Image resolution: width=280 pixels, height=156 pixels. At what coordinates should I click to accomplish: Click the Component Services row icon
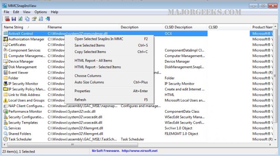pyautogui.click(x=6, y=50)
